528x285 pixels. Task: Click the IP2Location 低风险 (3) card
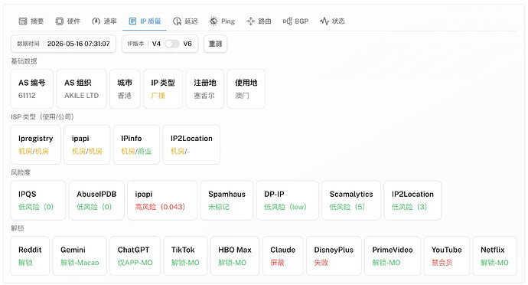(412, 201)
